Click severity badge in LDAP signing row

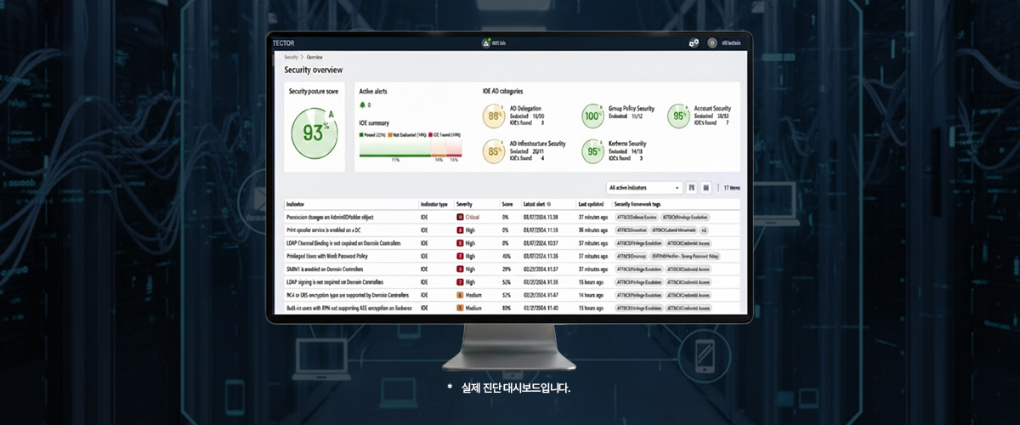(460, 281)
